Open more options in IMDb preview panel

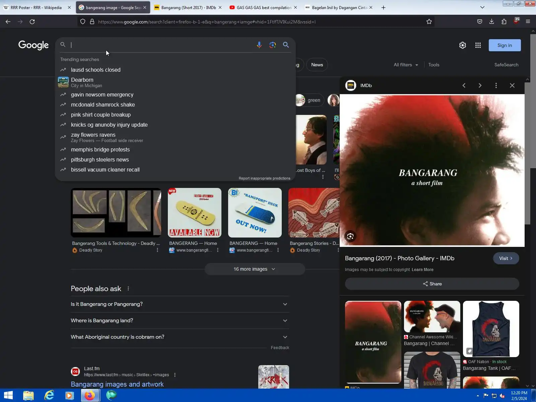(x=496, y=85)
